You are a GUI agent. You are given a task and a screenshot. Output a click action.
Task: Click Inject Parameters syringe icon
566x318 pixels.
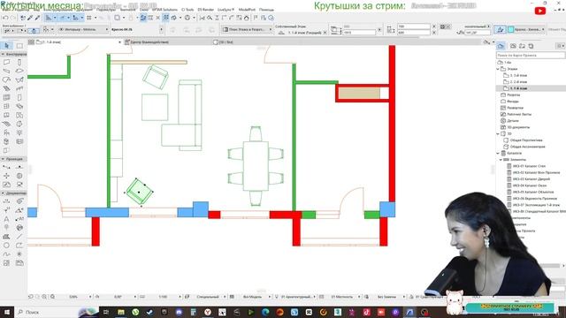click(x=37, y=18)
